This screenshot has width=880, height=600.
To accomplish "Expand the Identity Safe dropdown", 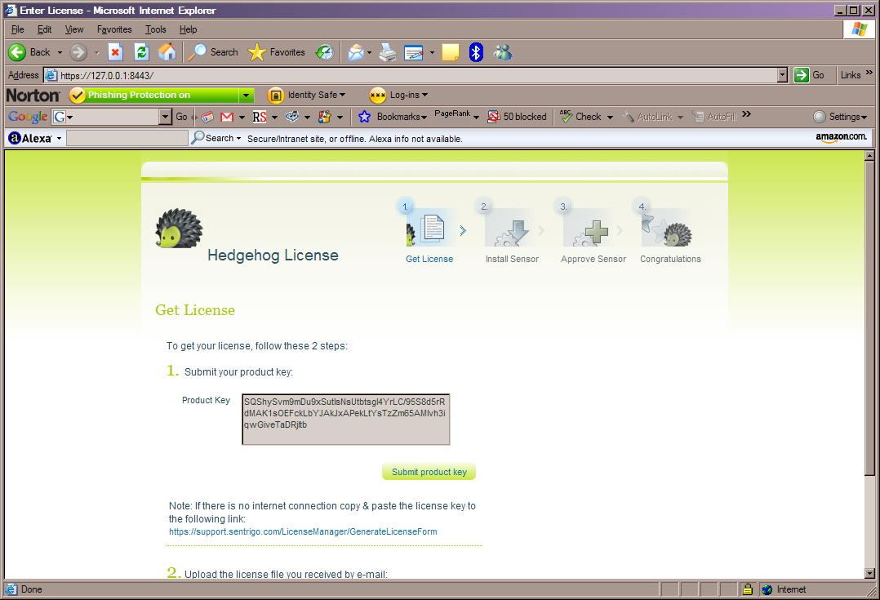I will (342, 95).
